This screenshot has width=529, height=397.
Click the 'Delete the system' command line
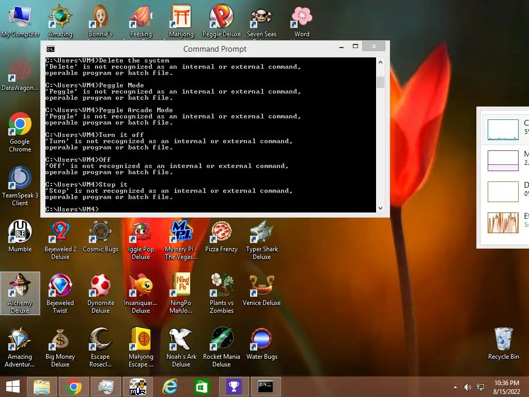[107, 60]
